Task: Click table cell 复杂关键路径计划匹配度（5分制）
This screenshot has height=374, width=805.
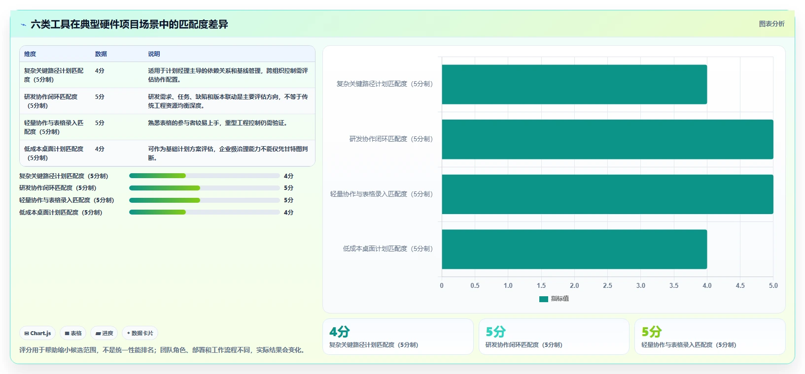Action: click(x=54, y=75)
